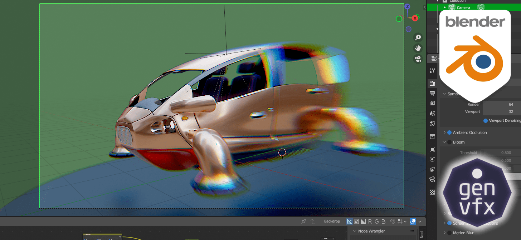
Task: Enable the Motion Blur checkbox
Action: click(x=449, y=233)
